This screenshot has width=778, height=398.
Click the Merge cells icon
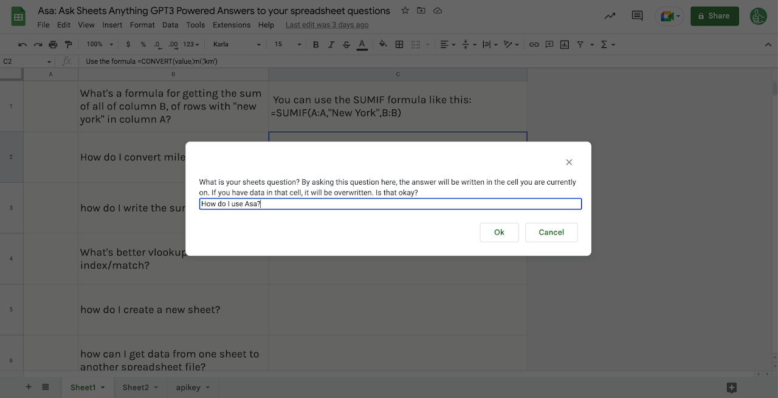(416, 44)
